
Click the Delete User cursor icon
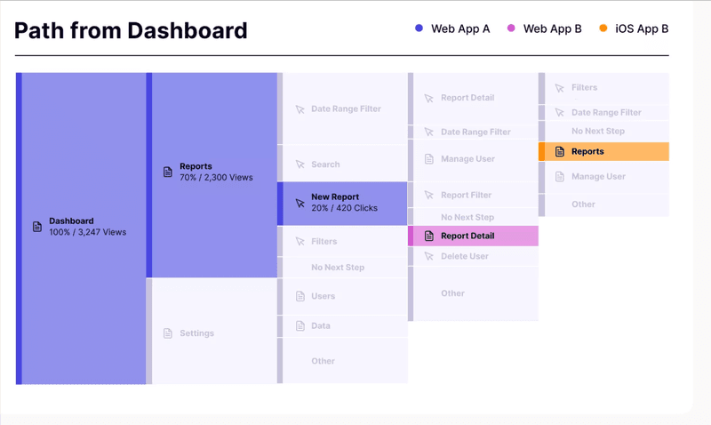(429, 257)
